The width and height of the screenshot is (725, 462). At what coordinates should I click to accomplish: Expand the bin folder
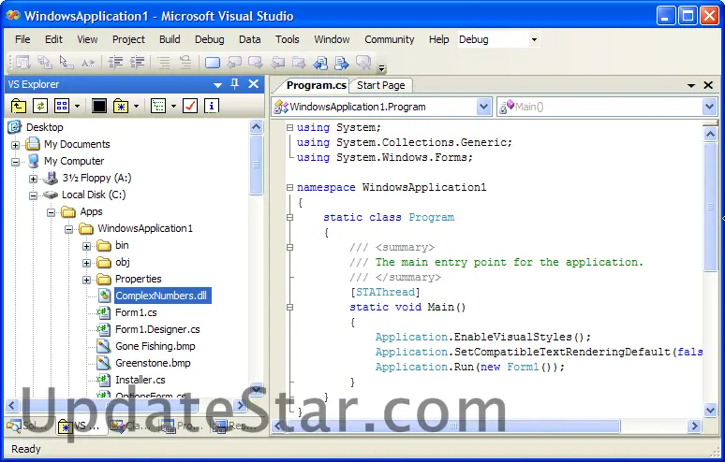click(x=86, y=246)
